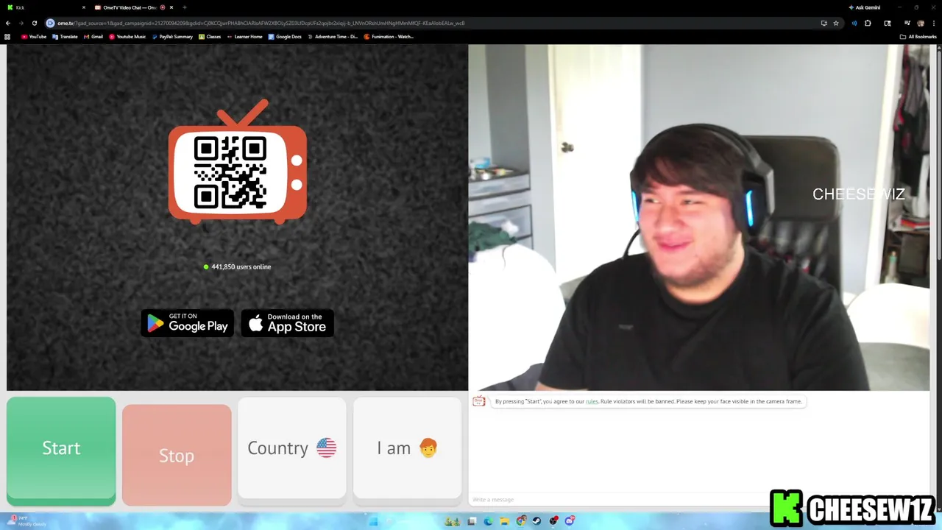942x530 pixels.
Task: Open the Chrome three-dot menu
Action: pyautogui.click(x=934, y=23)
